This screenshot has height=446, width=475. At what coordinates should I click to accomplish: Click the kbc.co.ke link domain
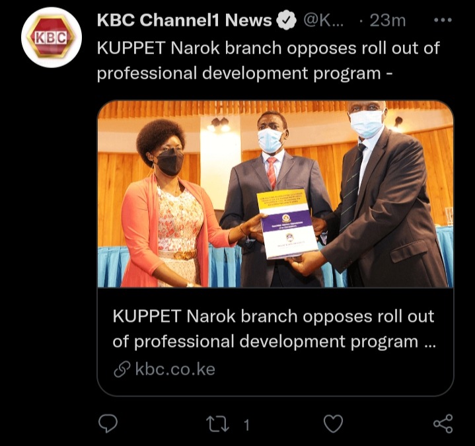(x=175, y=369)
